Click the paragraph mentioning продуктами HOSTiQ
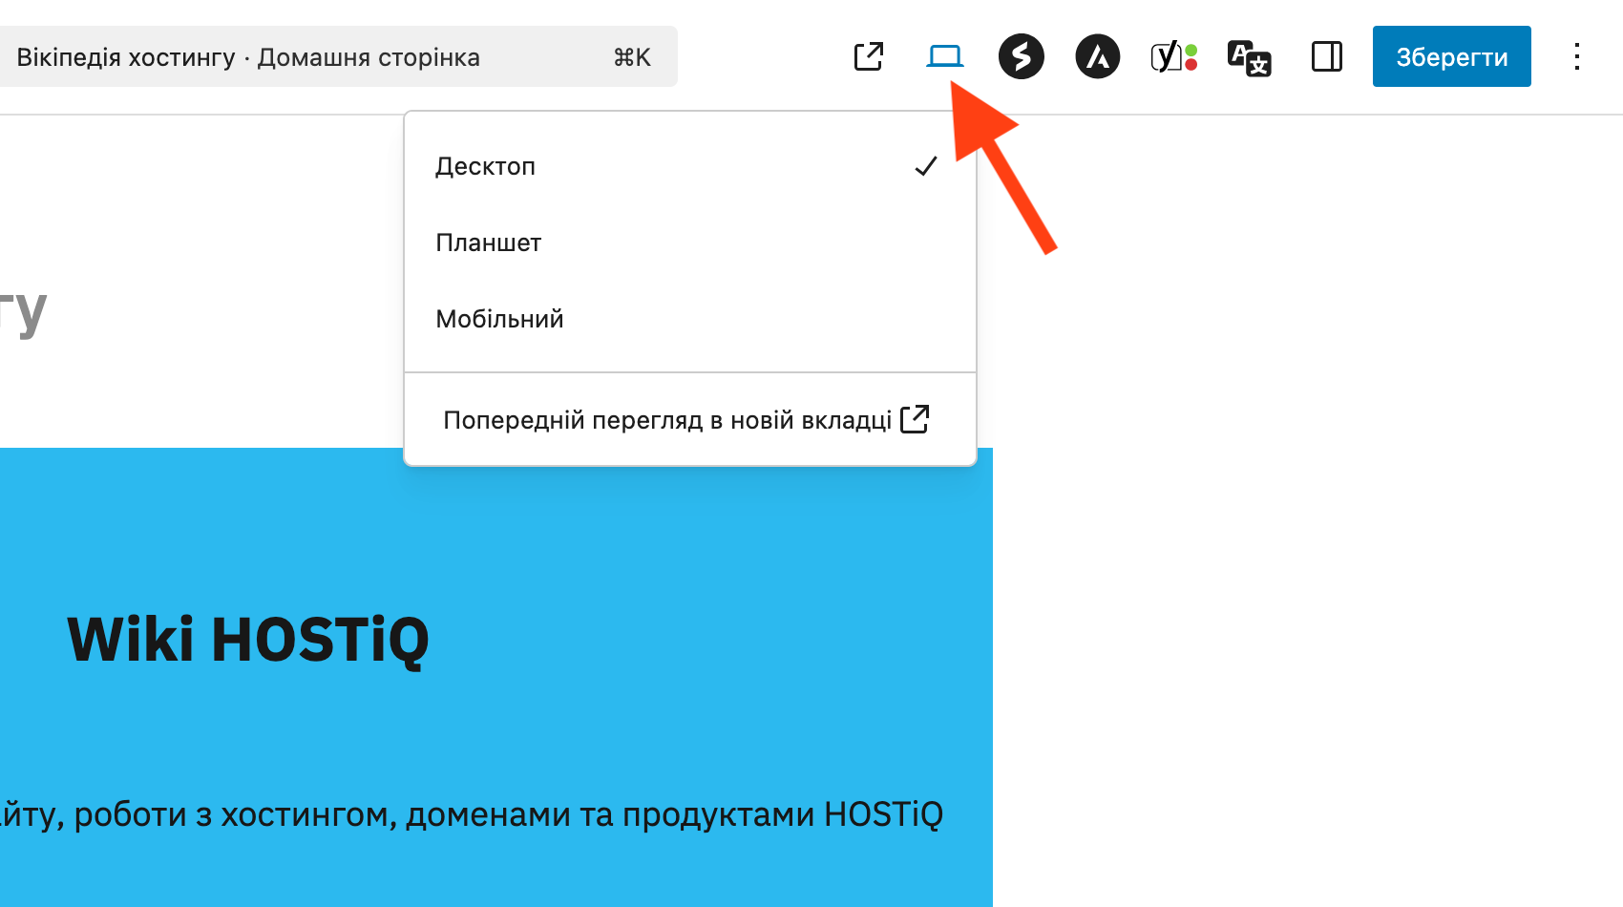The image size is (1623, 907). (472, 814)
